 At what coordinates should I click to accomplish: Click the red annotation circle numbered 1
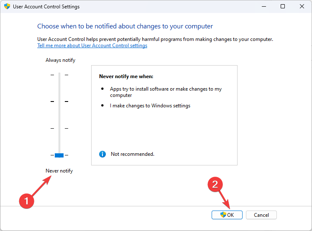coord(27,201)
